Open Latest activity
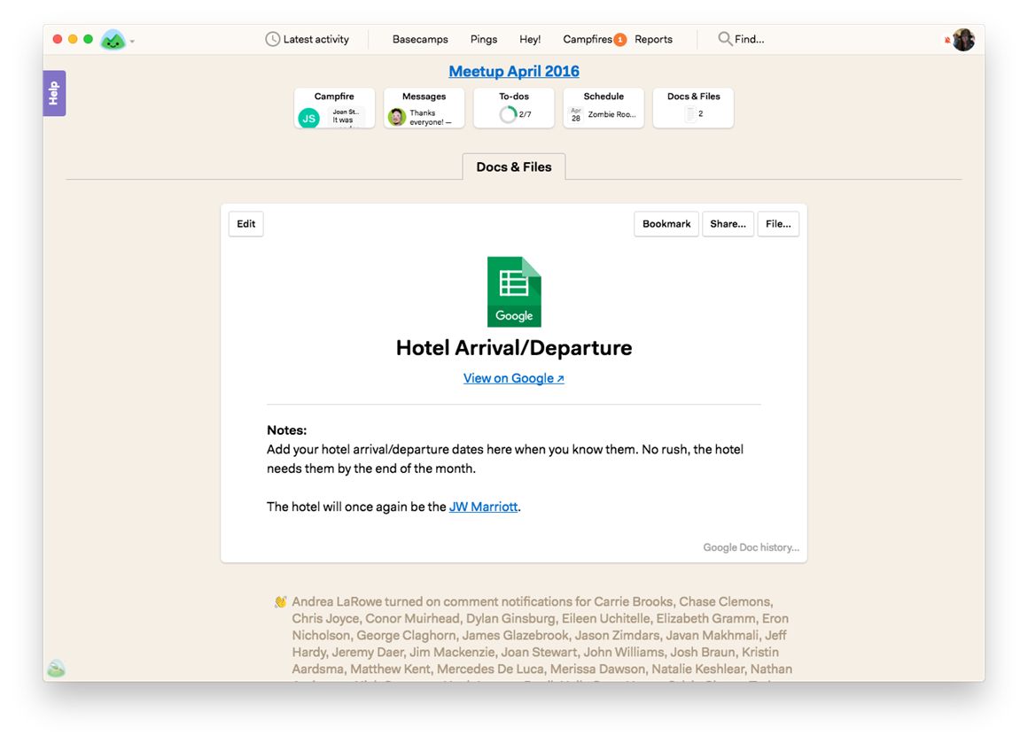1028x743 pixels. 307,39
